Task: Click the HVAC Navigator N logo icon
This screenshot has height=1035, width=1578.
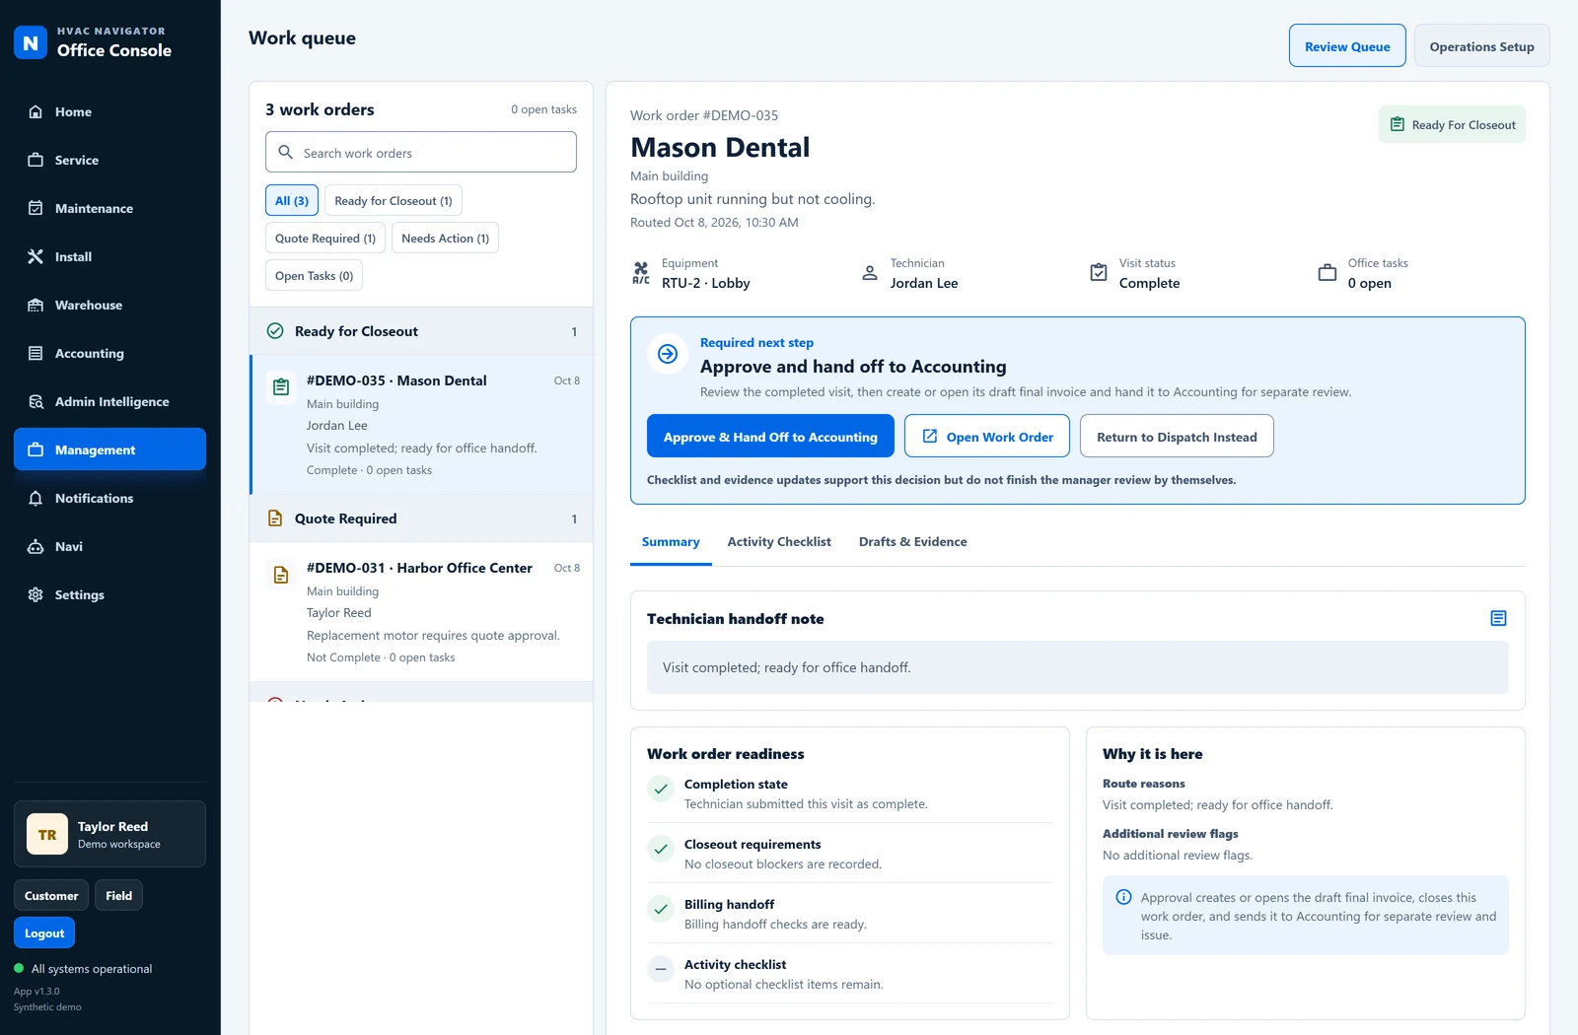Action: (31, 42)
